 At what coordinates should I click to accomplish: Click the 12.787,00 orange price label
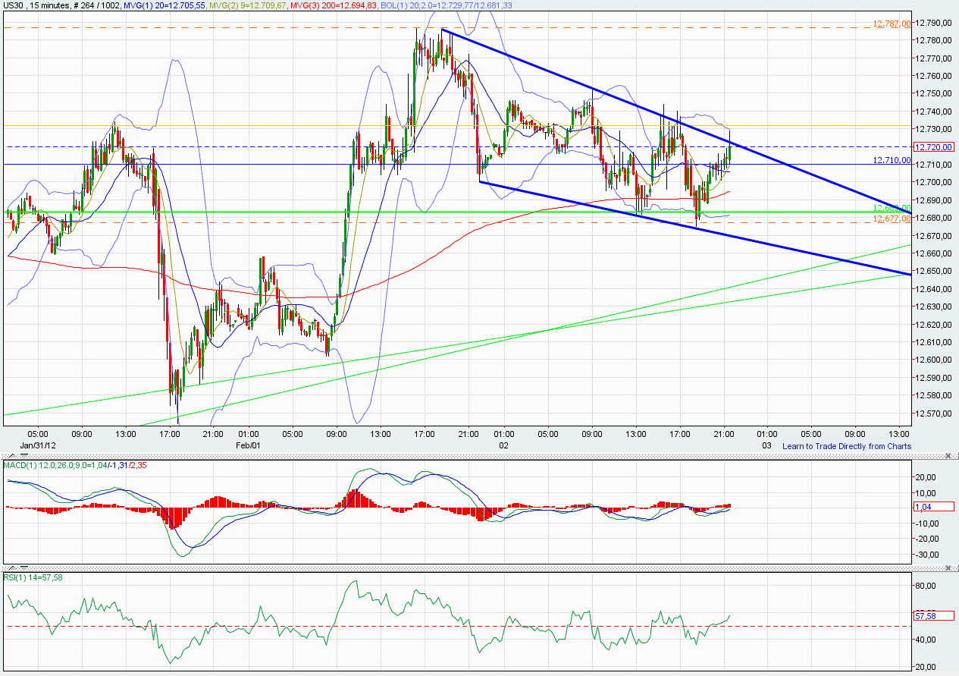coord(892,24)
